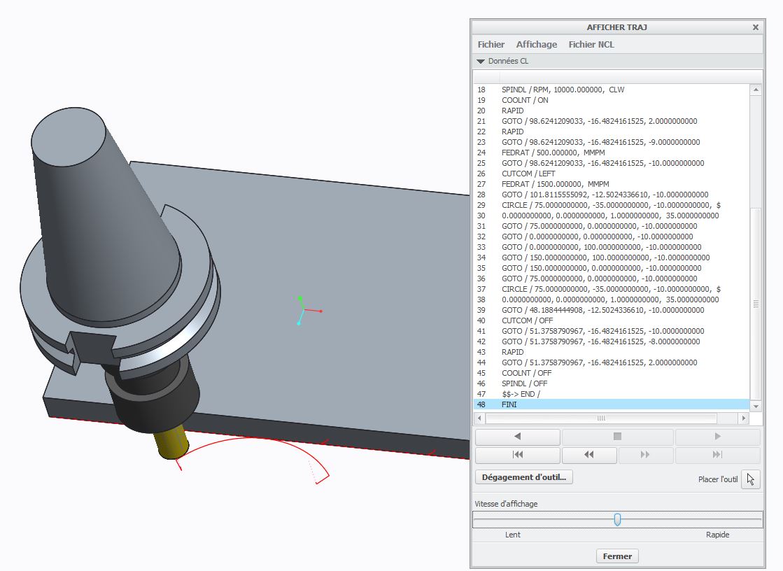Select line 47 $$-> END /
This screenshot has width=783, height=571.
coord(612,394)
